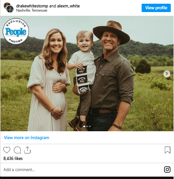The width and height of the screenshot is (174, 179).
Task: Open the drakewhitestomp profile avatar
Action: [x=7, y=6]
